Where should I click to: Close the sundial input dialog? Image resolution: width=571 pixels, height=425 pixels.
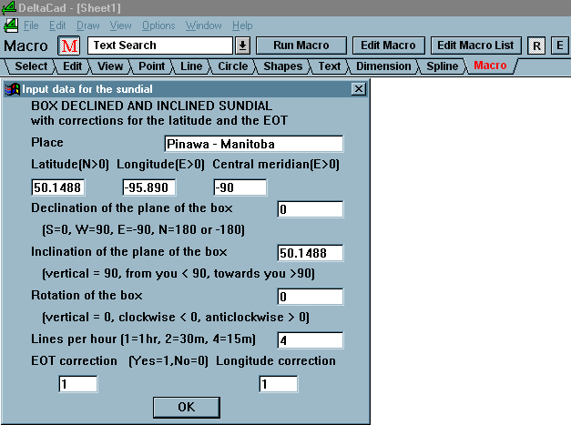point(358,89)
